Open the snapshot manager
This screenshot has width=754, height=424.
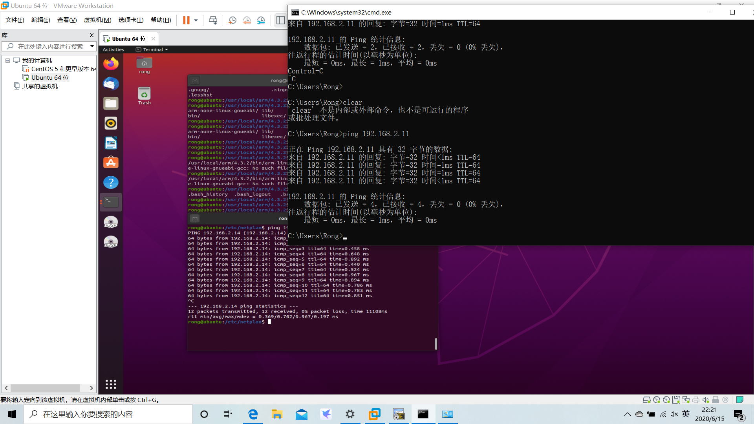coord(261,20)
